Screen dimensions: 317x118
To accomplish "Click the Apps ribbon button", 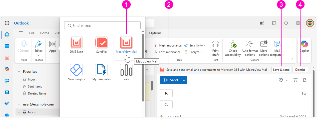I will tap(52, 47).
